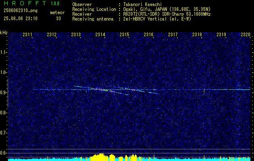
Task: Click the 0.7 kHz frequency label
Action: click(3, 133)
